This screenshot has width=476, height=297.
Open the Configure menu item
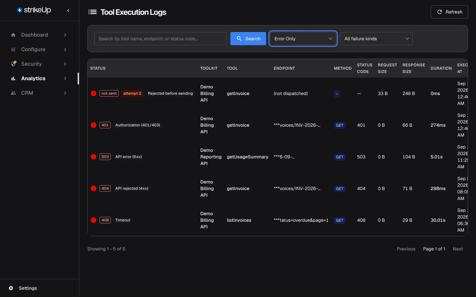(x=39, y=49)
